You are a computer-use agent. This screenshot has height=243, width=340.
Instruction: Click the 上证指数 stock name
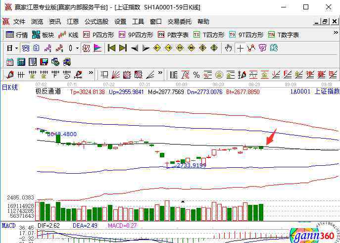(327, 92)
